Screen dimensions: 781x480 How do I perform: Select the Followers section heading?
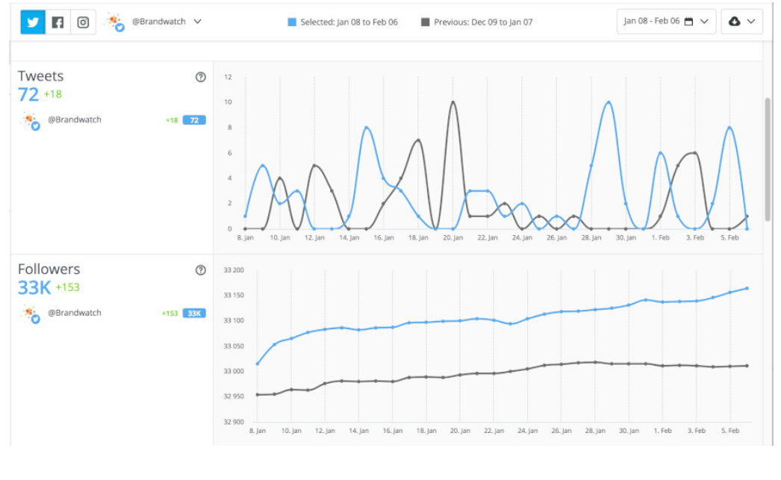pyautogui.click(x=49, y=269)
